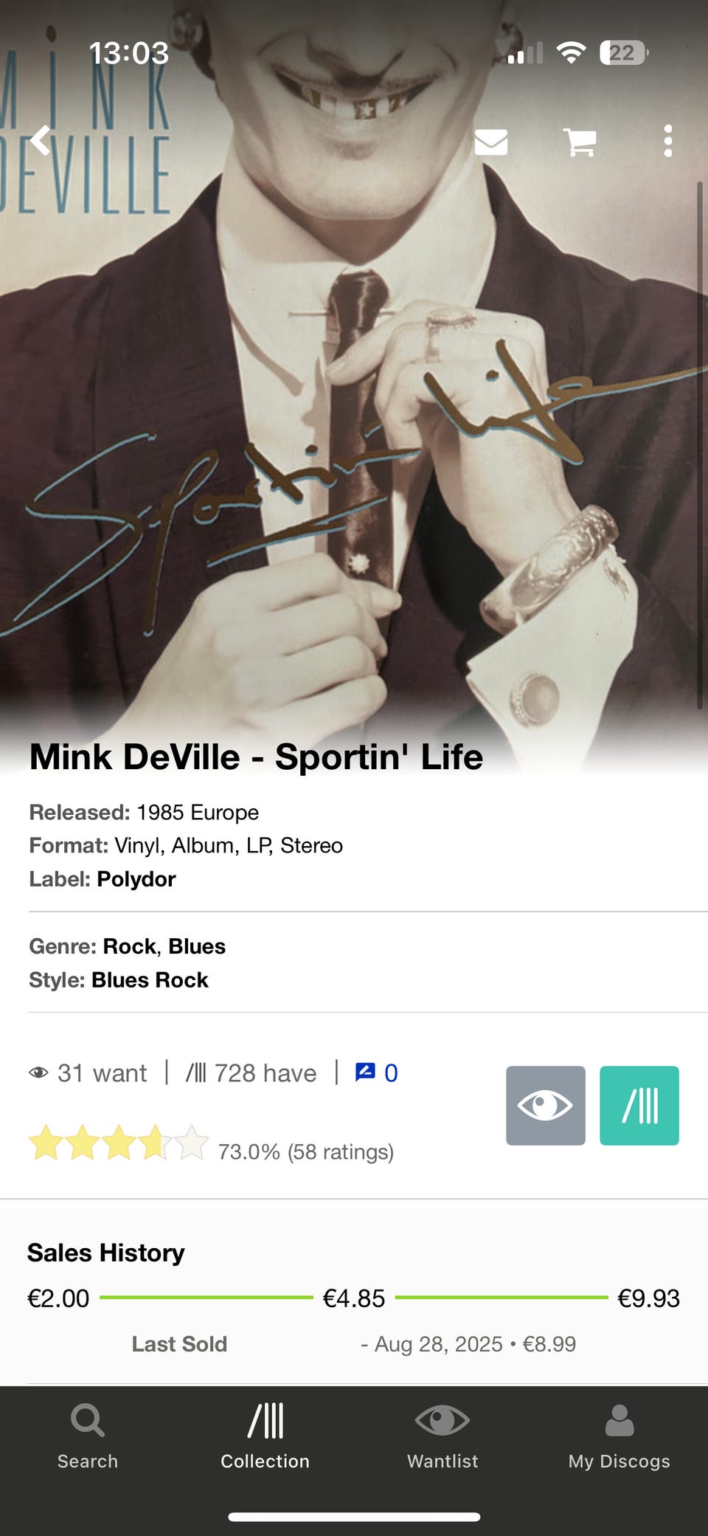Viewport: 708px width, 1536px height.
Task: Open the Search tab
Action: [88, 1436]
